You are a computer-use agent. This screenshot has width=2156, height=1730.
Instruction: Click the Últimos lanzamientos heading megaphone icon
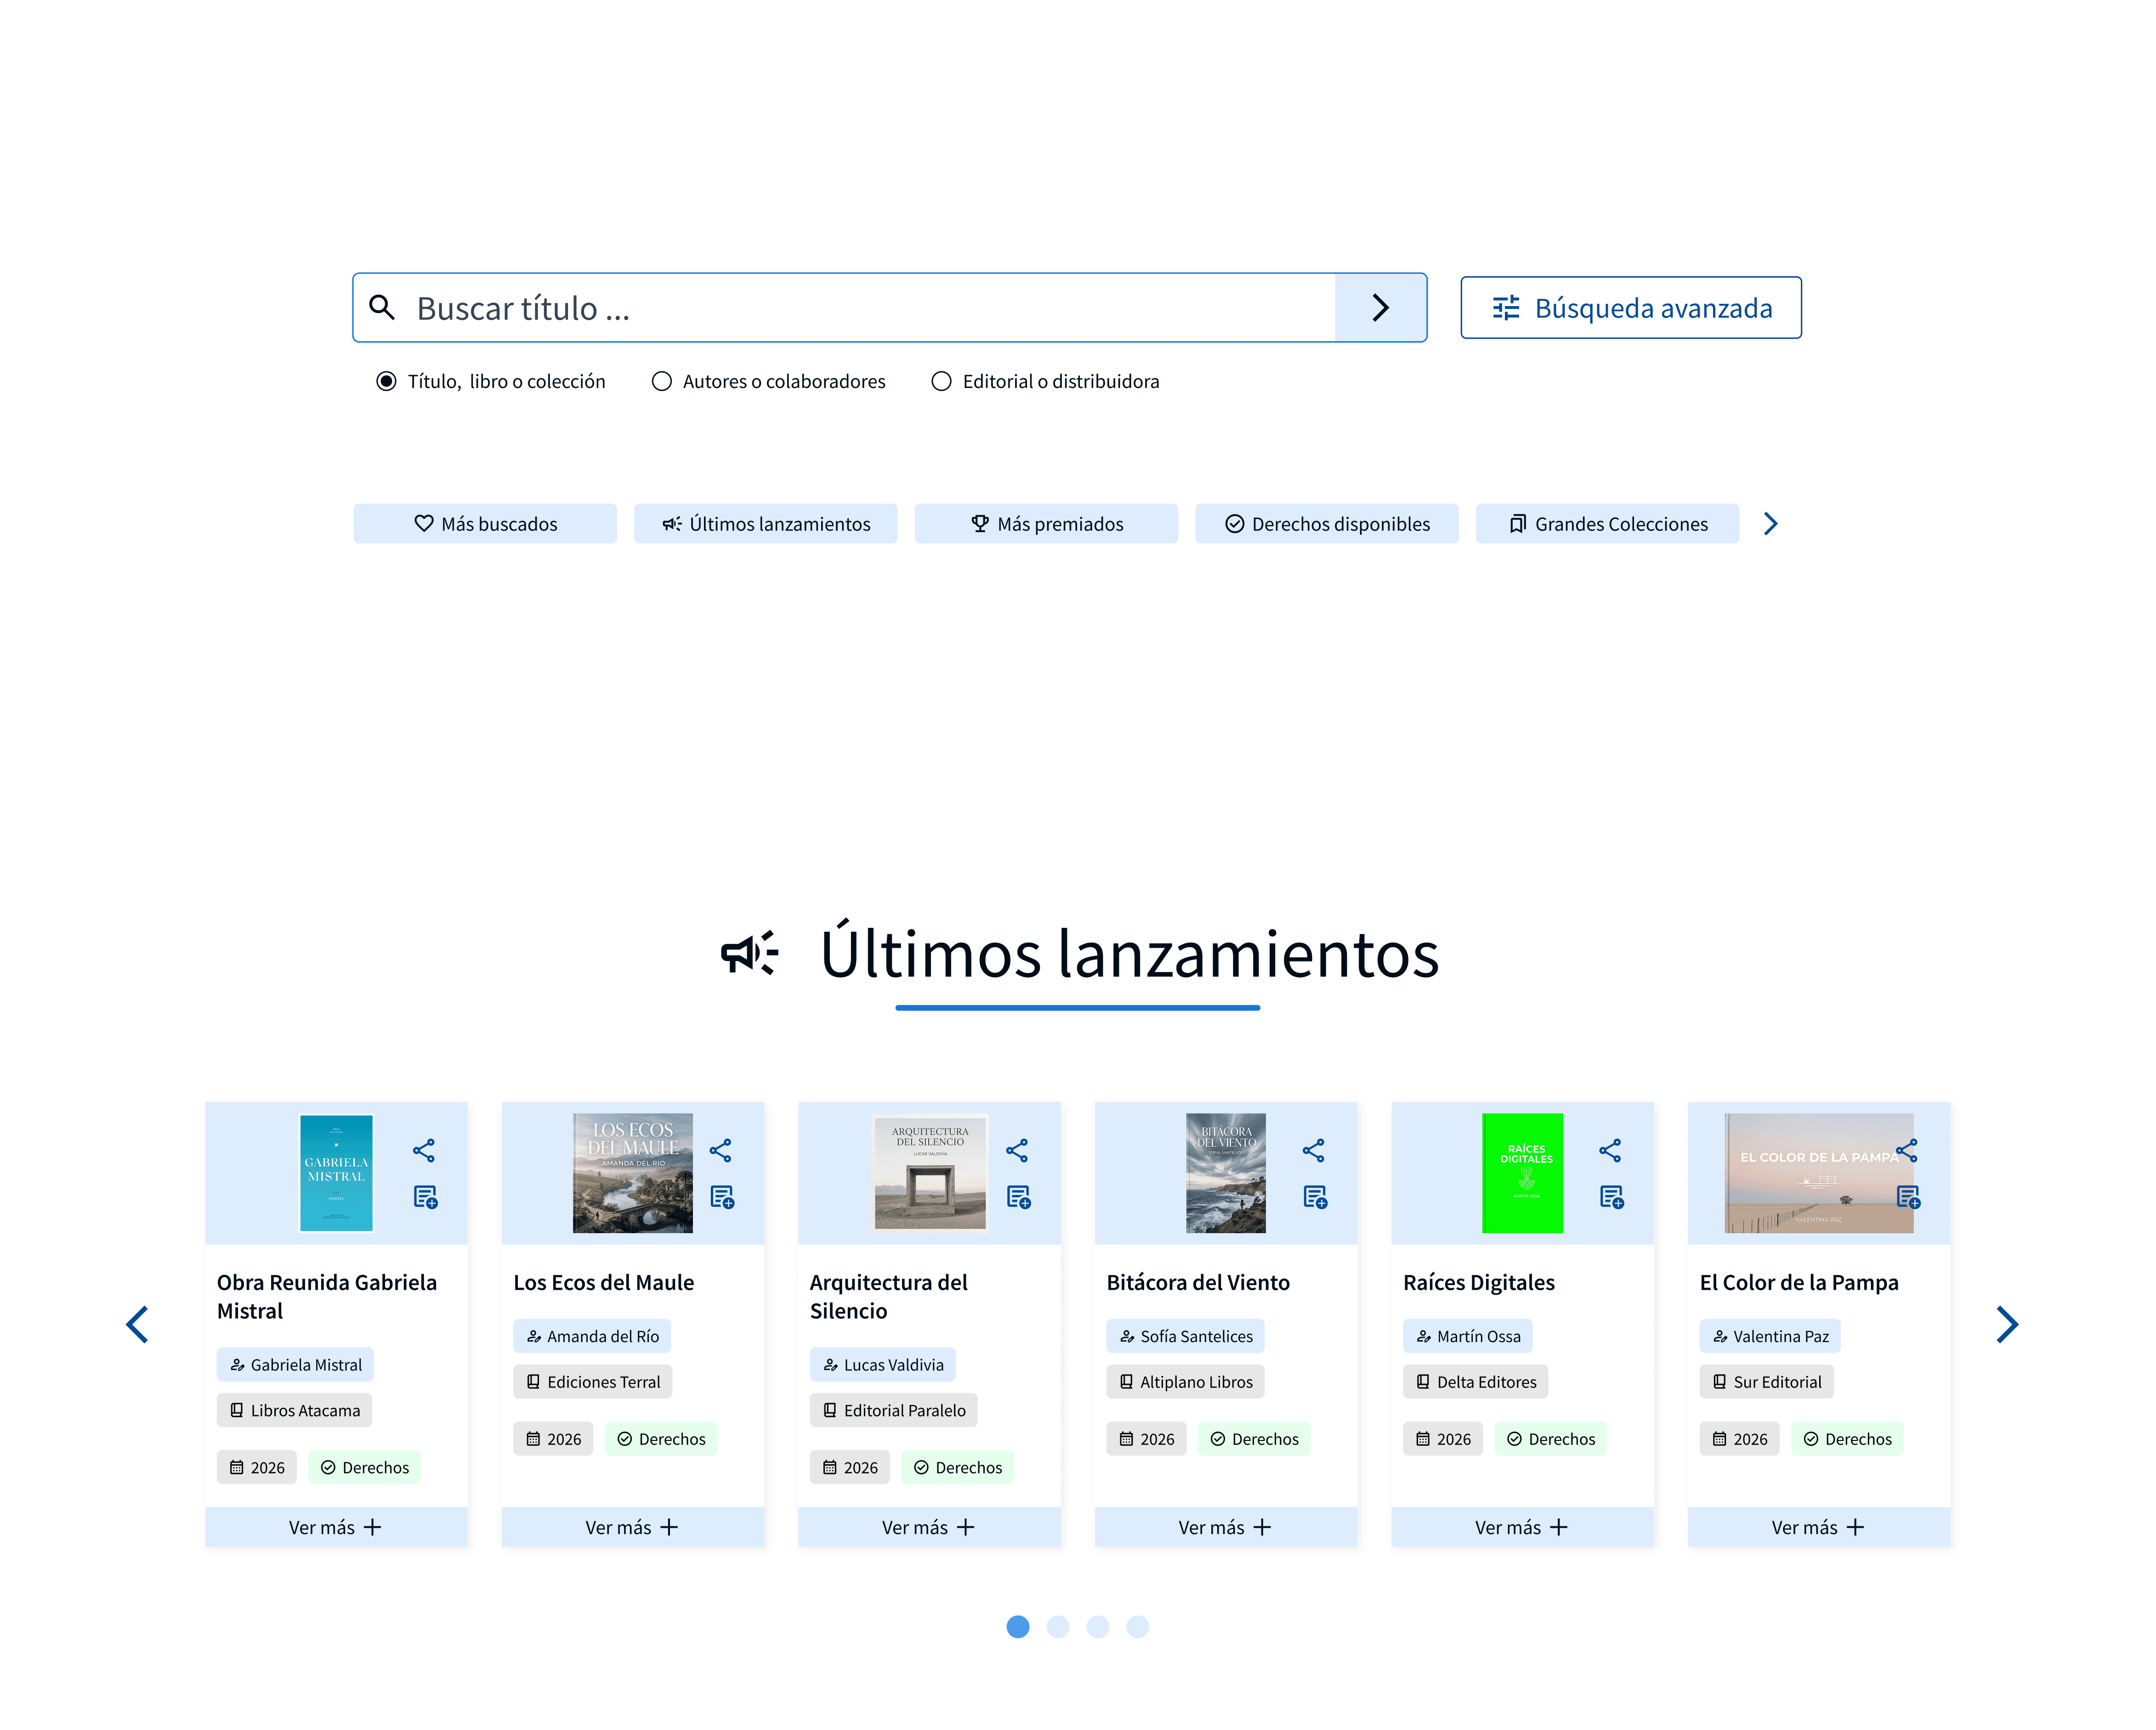click(x=749, y=952)
